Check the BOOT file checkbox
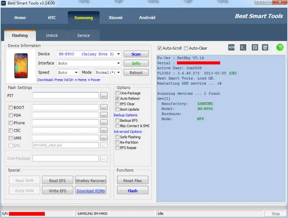Viewport: 288px width, 218px height. coord(11,108)
